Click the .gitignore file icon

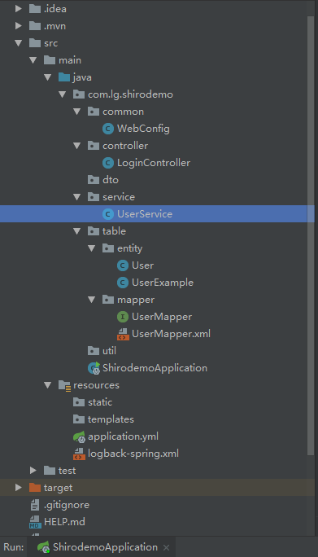pos(35,505)
